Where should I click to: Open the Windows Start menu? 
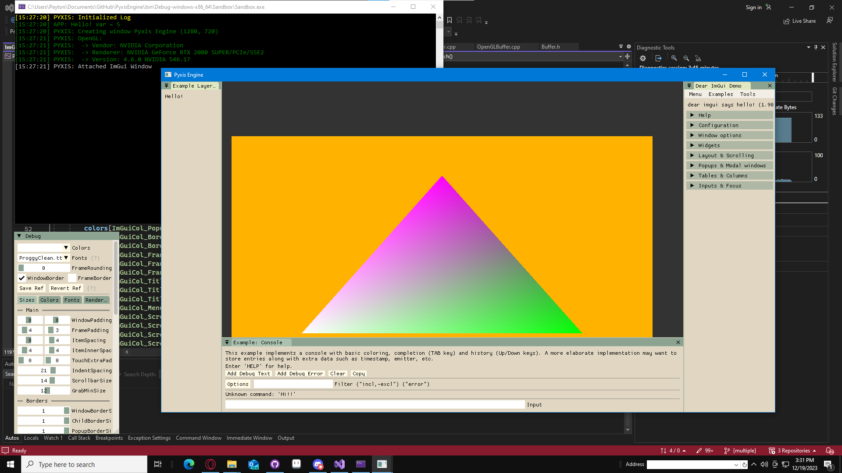point(11,464)
